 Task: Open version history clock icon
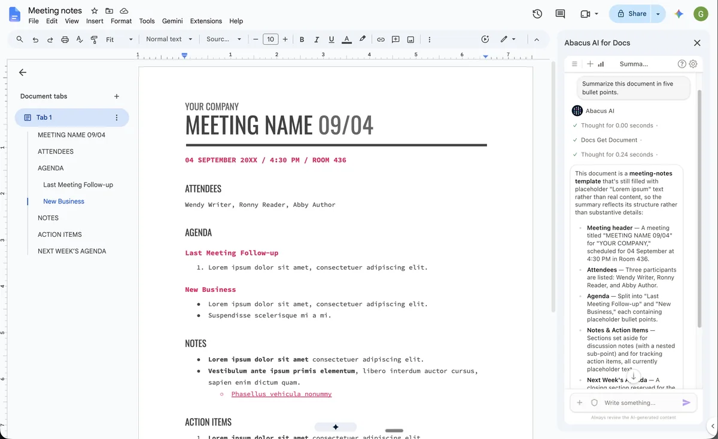coord(537,14)
